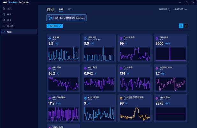Click the purple dot on GPU 温度 card
The image size is (197, 128).
(x=50, y=68)
